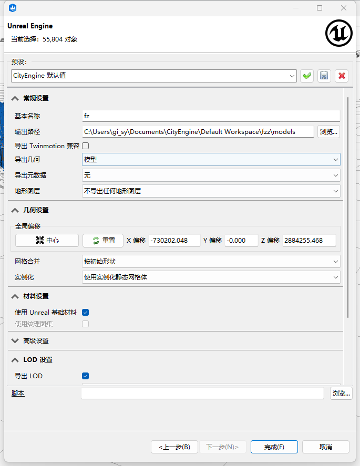Toggle the 使用纹理图集 checkbox

tap(85, 324)
